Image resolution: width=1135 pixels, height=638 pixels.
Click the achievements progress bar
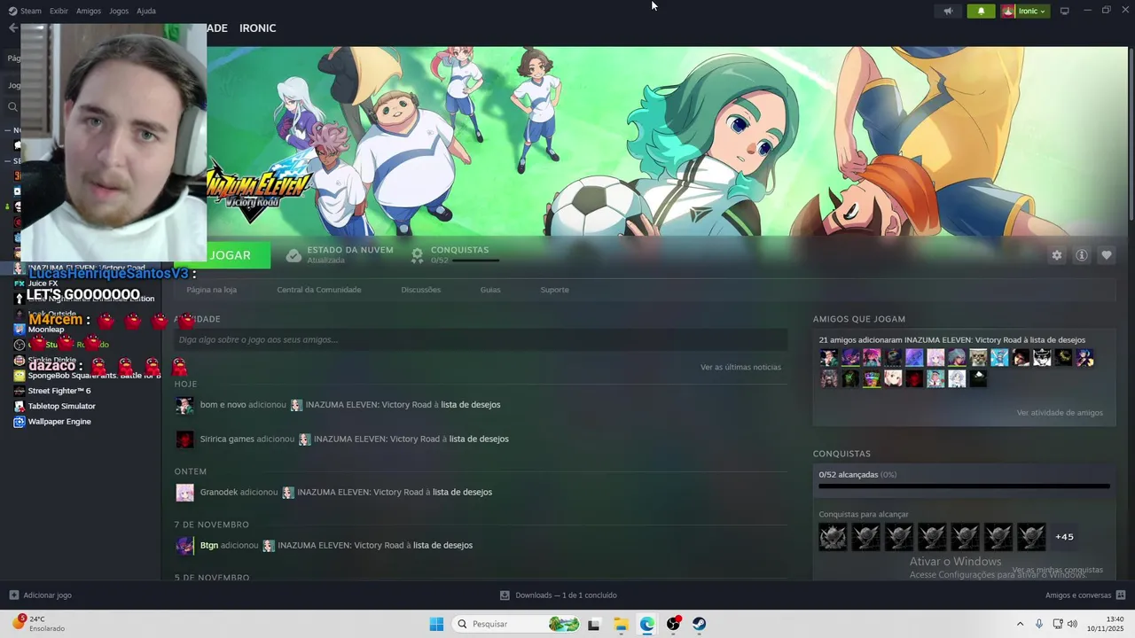[964, 486]
